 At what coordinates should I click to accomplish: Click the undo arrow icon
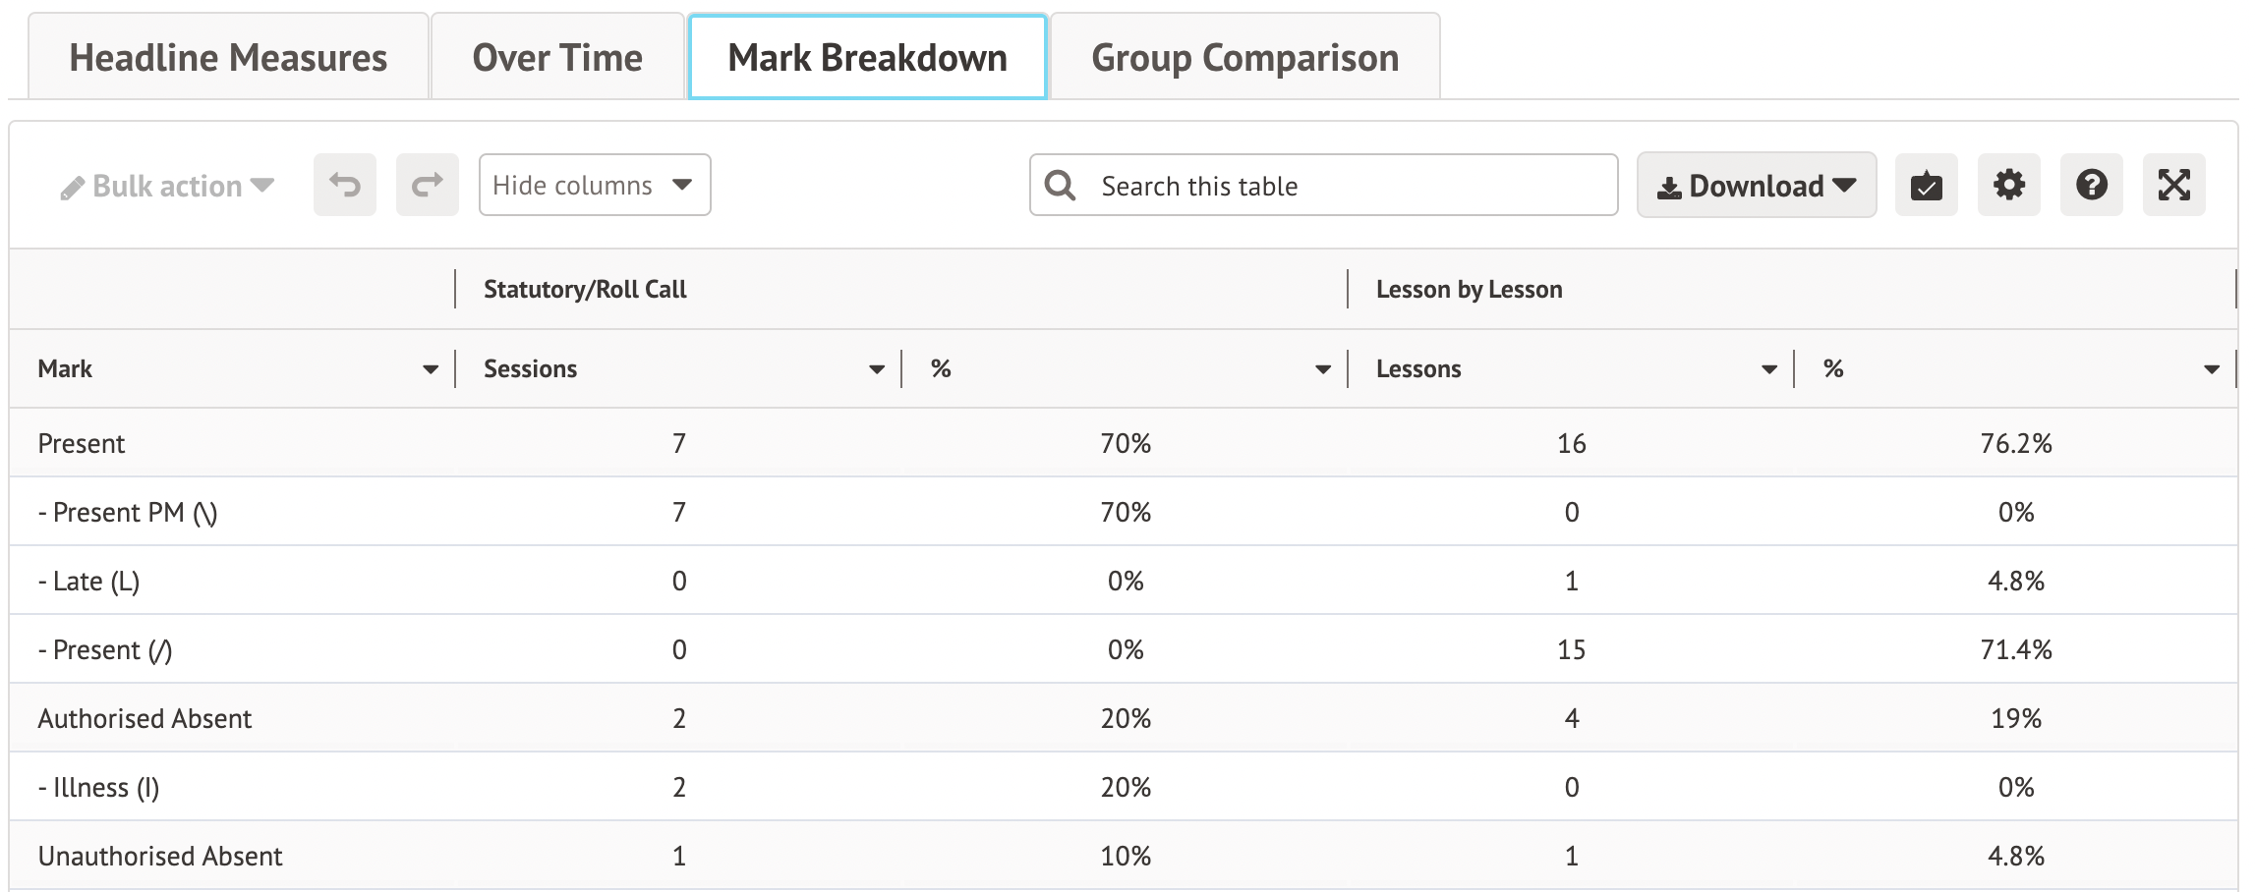[x=344, y=185]
